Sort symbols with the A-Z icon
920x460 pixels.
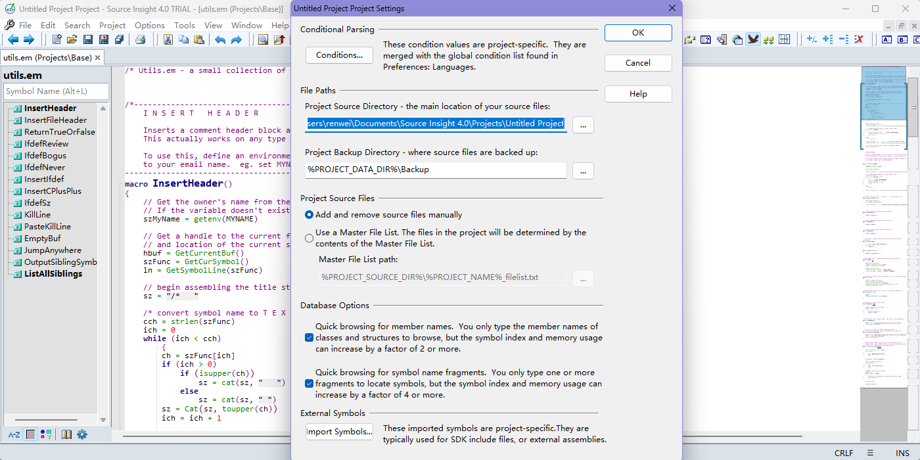click(14, 434)
